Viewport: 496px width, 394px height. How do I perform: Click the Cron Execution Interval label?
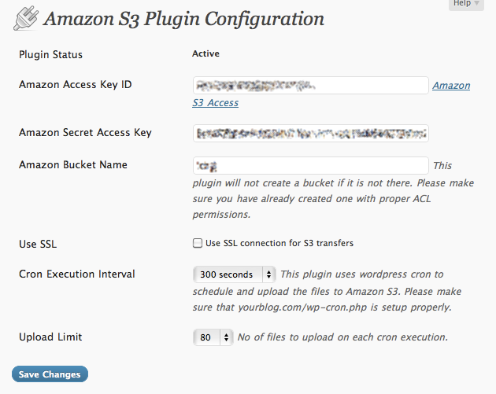point(77,274)
